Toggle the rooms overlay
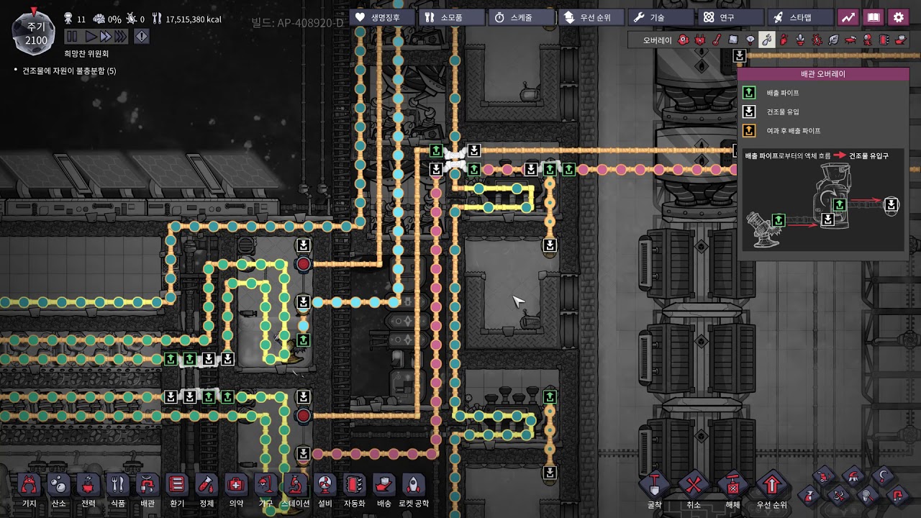 click(x=850, y=40)
